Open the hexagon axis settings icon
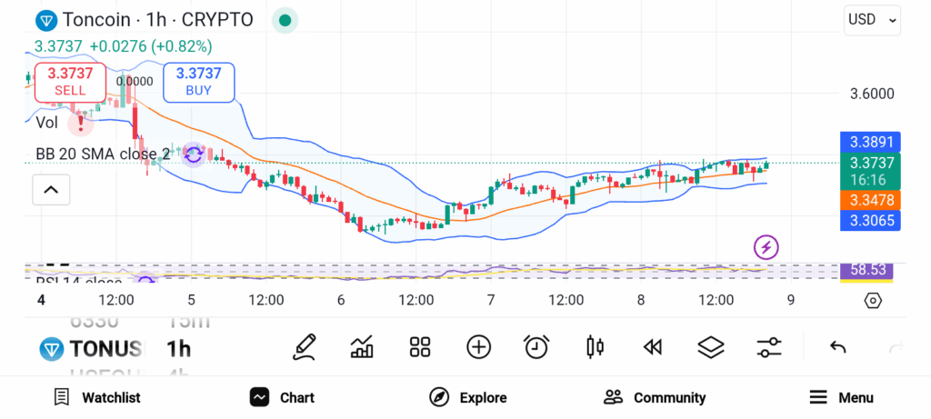The height and width of the screenshot is (419, 931). (873, 301)
